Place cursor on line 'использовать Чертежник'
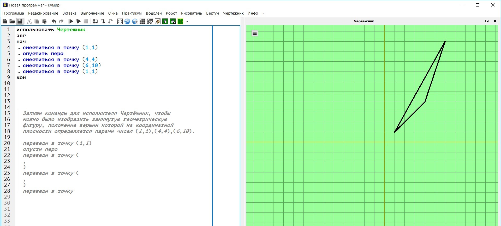This screenshot has height=226, width=501. click(x=51, y=30)
